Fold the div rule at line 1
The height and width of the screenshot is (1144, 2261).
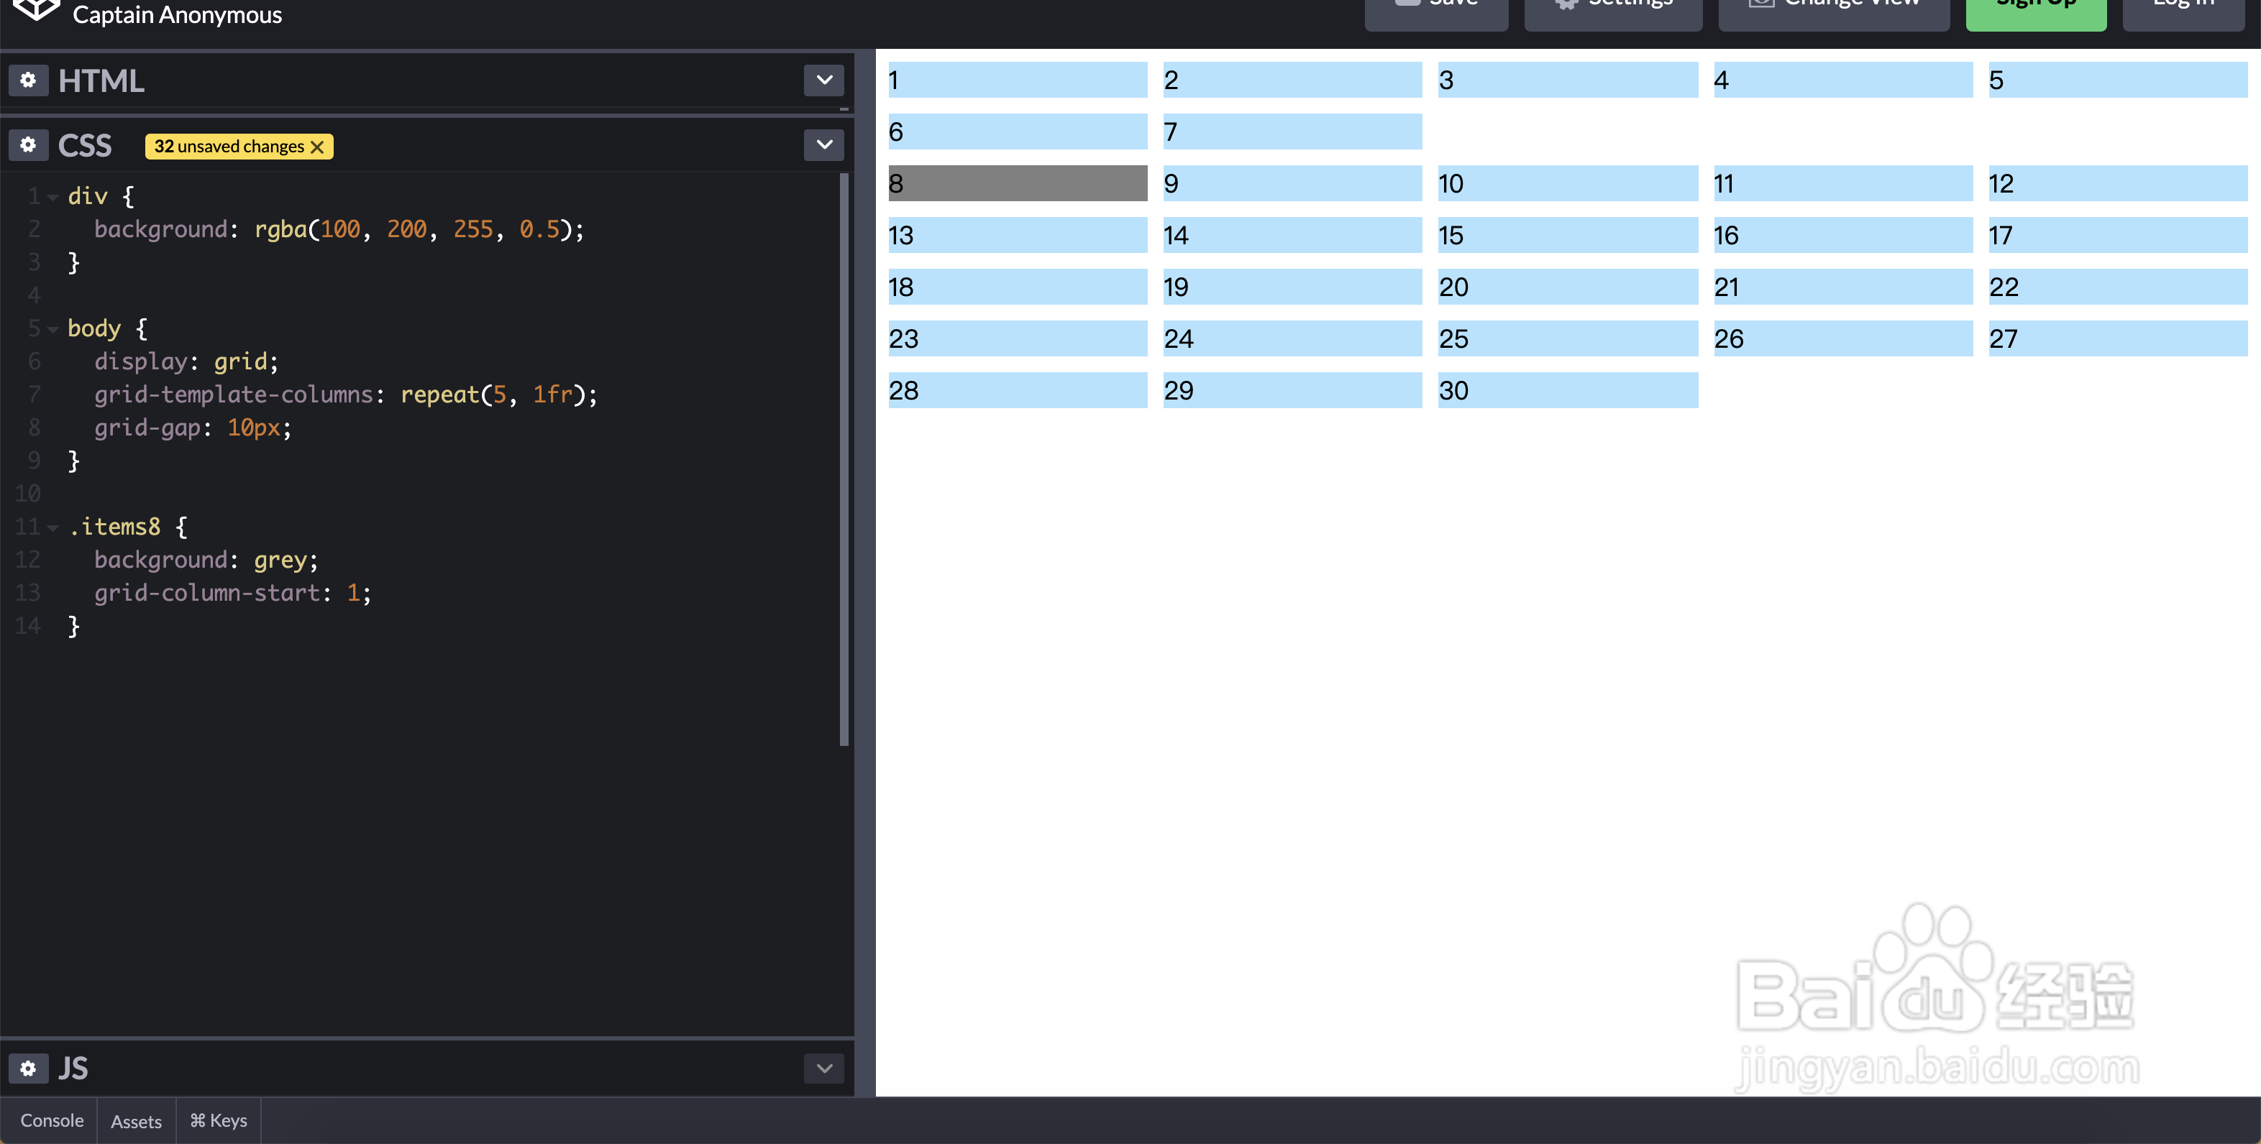pyautogui.click(x=52, y=198)
